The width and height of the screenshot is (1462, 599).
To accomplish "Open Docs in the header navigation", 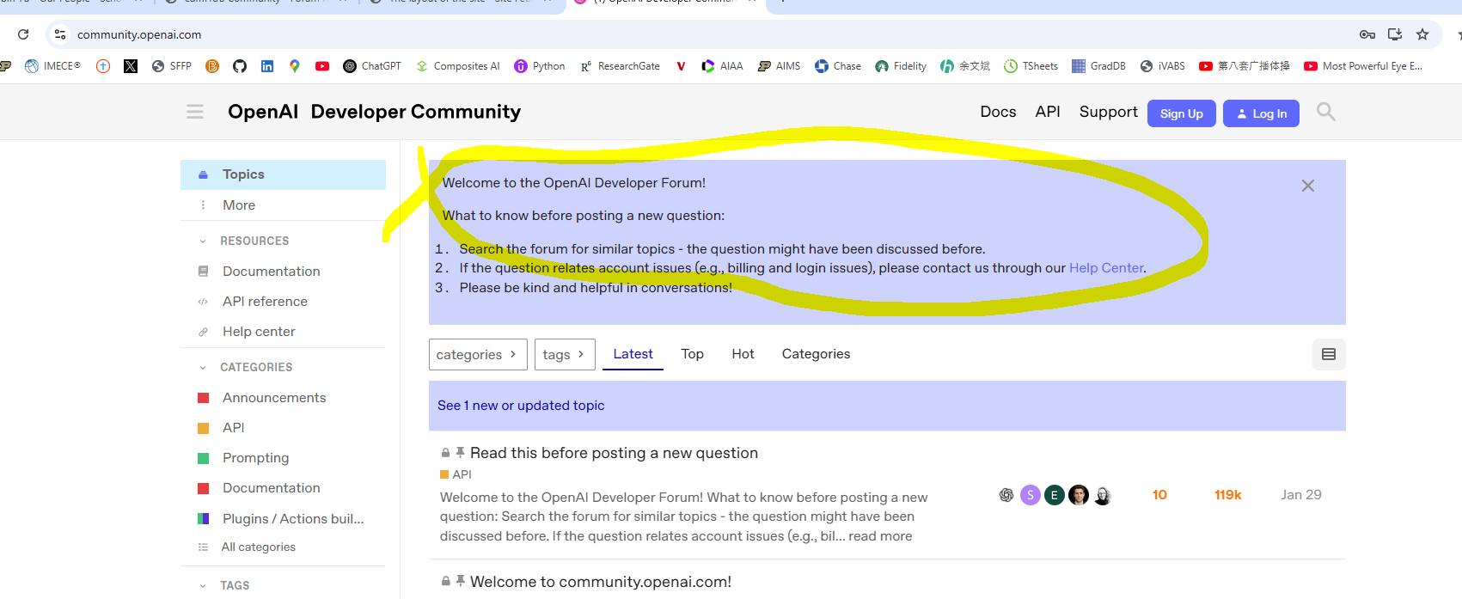I will (x=998, y=112).
